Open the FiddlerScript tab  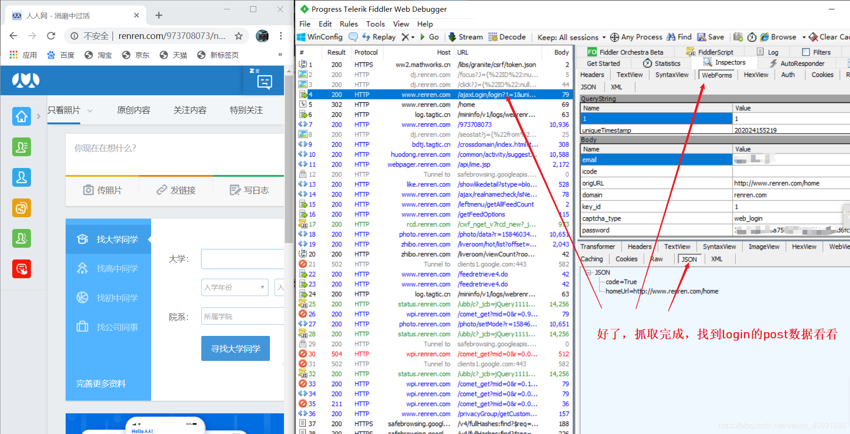point(710,52)
